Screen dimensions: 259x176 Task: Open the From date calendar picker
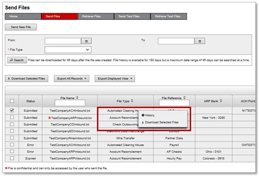click(x=86, y=41)
